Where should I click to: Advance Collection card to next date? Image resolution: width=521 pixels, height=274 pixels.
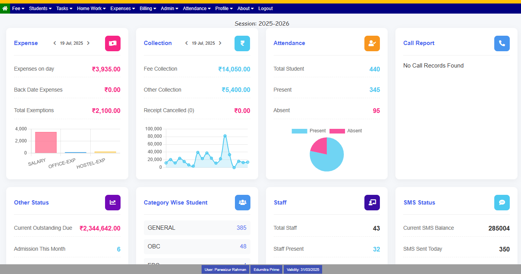click(221, 43)
